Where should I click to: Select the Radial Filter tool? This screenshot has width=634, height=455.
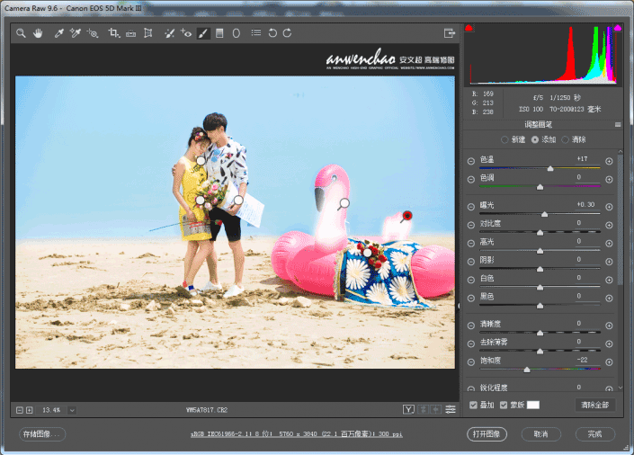pos(237,33)
